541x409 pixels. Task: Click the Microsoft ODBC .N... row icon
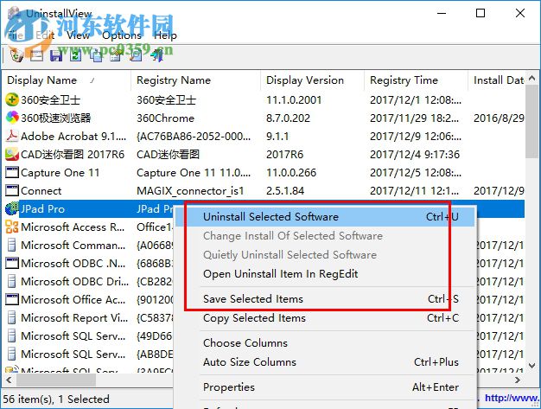(12, 263)
